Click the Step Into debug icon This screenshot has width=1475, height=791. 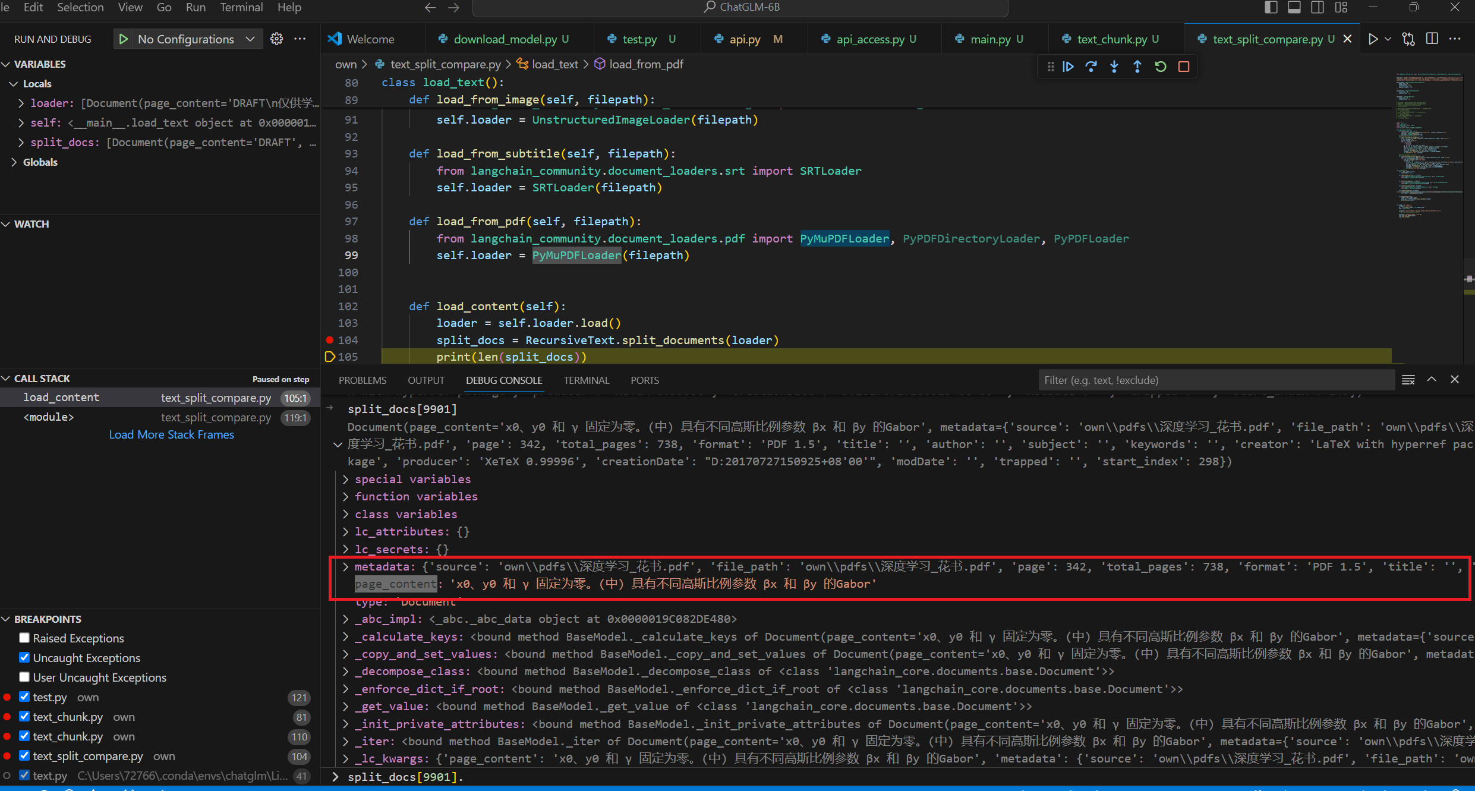coord(1114,67)
